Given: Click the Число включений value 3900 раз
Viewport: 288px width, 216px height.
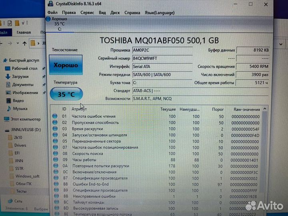Looking at the screenshot, I should (x=252, y=74).
